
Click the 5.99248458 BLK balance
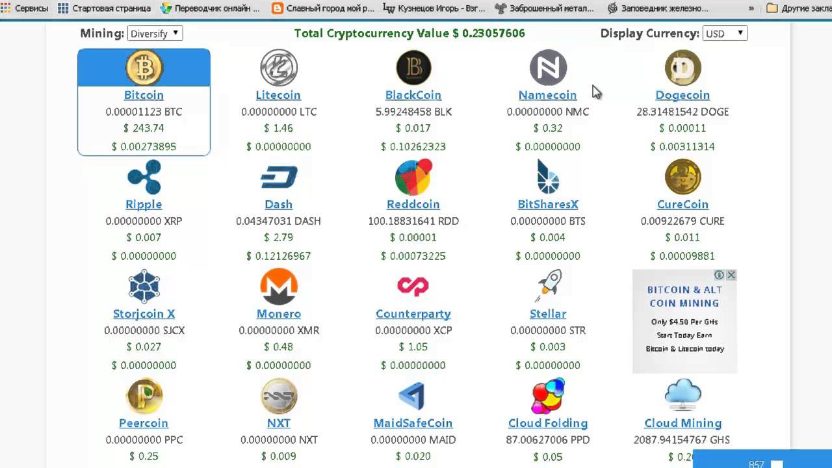point(413,112)
